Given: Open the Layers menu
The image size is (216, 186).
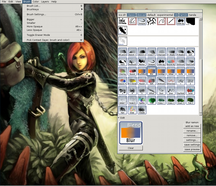Looking at the screenshot, I should tap(45, 2).
